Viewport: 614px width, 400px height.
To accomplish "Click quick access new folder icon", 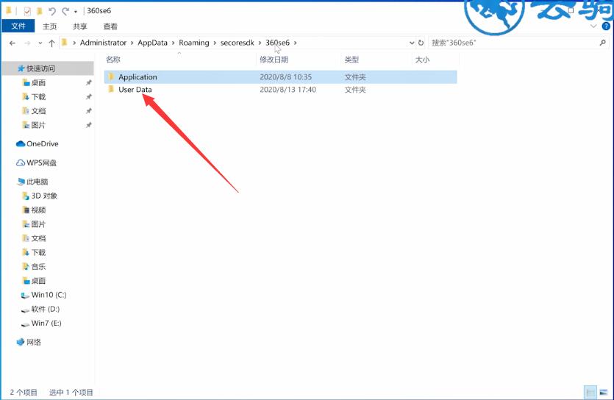I will 40,11.
